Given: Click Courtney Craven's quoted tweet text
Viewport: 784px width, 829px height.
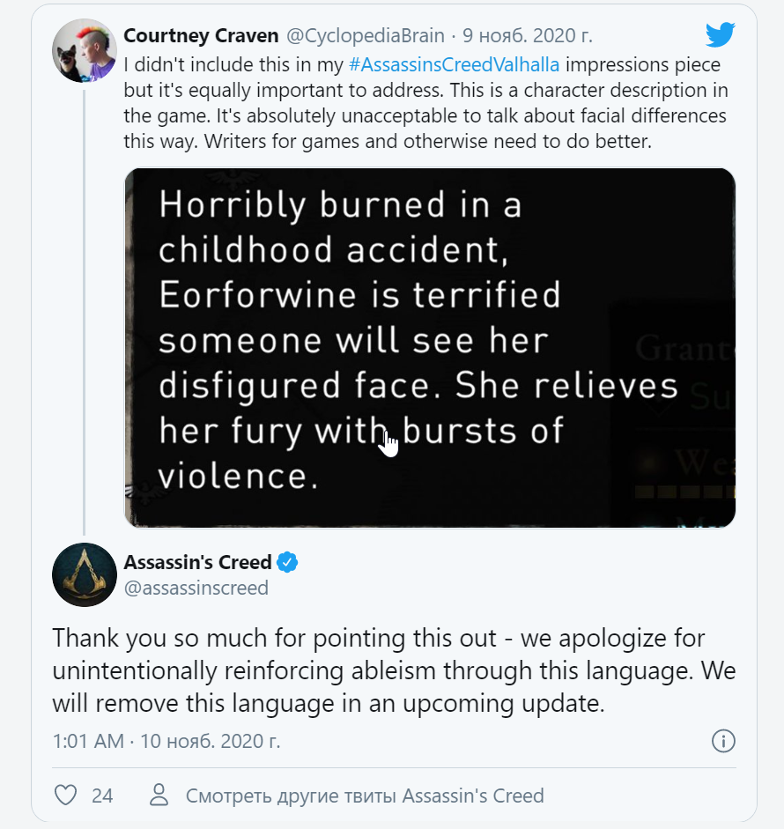Looking at the screenshot, I should (x=423, y=103).
